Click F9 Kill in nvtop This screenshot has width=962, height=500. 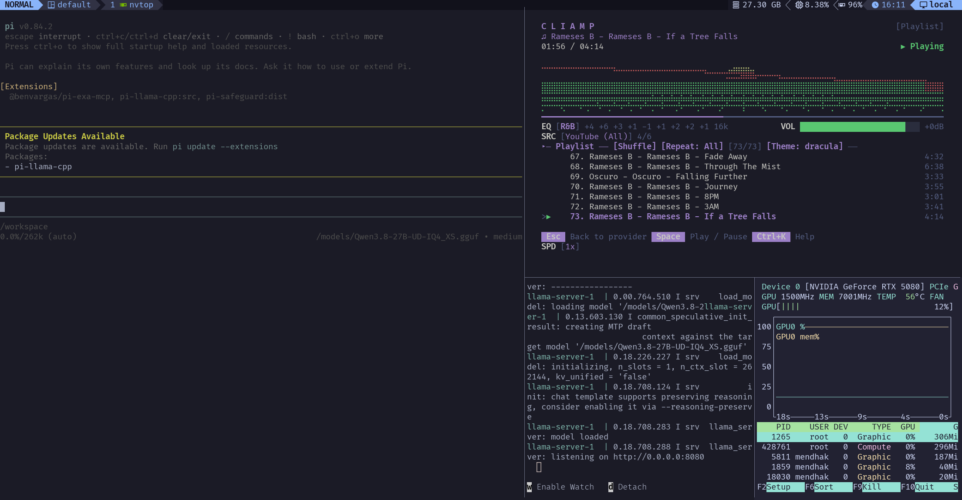pos(876,487)
